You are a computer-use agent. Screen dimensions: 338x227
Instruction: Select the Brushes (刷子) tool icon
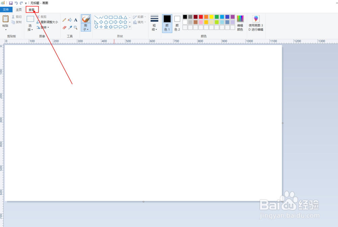(86, 19)
